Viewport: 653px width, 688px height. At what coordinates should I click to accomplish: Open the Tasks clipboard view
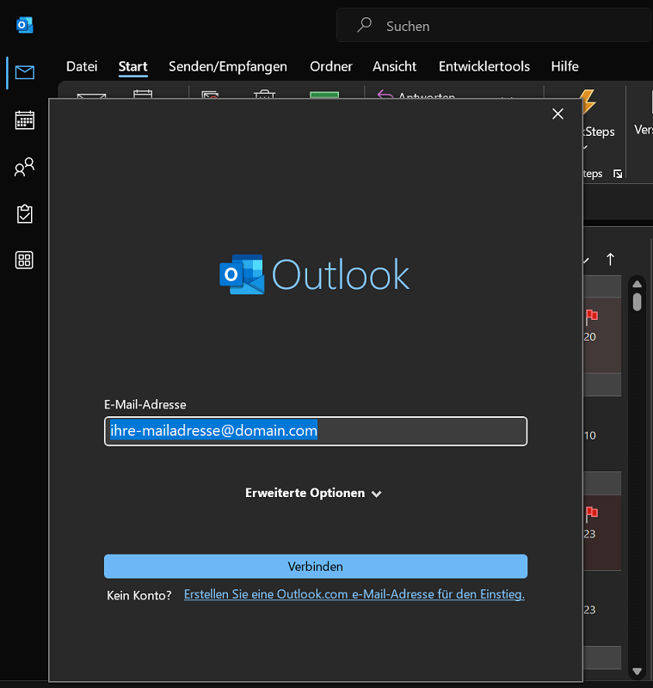(25, 213)
